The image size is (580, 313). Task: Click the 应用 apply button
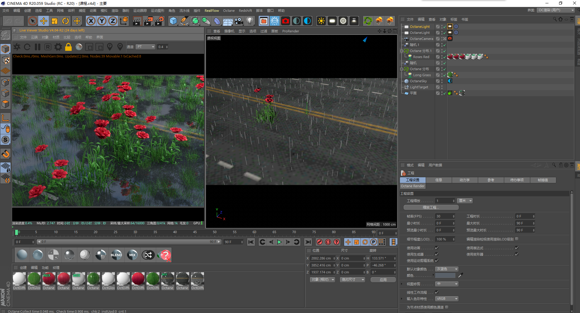click(x=383, y=279)
